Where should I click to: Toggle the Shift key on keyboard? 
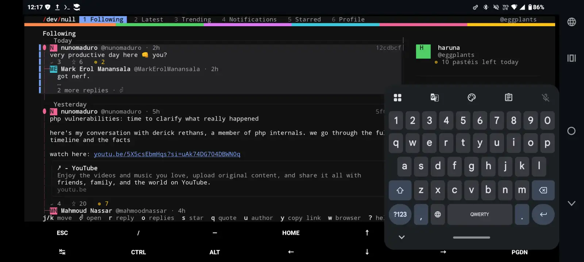point(400,190)
